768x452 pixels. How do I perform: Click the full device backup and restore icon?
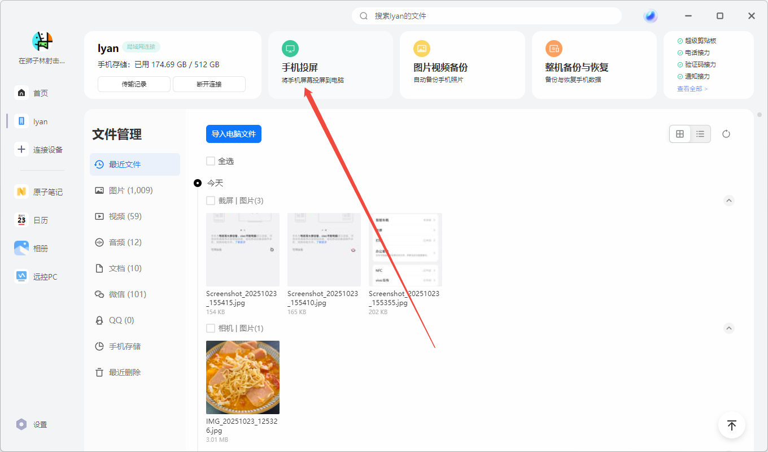554,49
